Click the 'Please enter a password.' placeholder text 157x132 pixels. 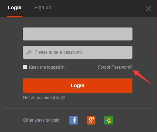(58, 52)
